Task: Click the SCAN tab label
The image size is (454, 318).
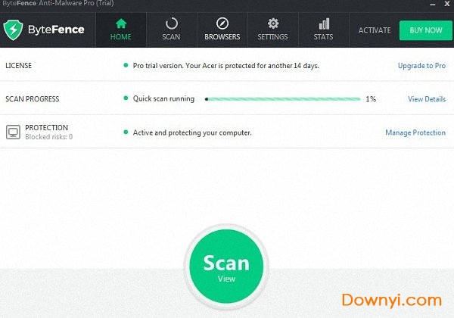Action: pos(171,37)
